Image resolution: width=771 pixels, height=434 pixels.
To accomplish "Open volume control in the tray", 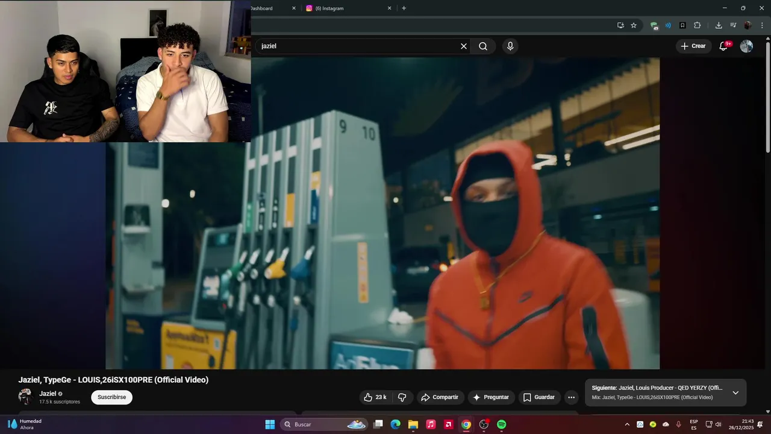I will click(x=718, y=424).
